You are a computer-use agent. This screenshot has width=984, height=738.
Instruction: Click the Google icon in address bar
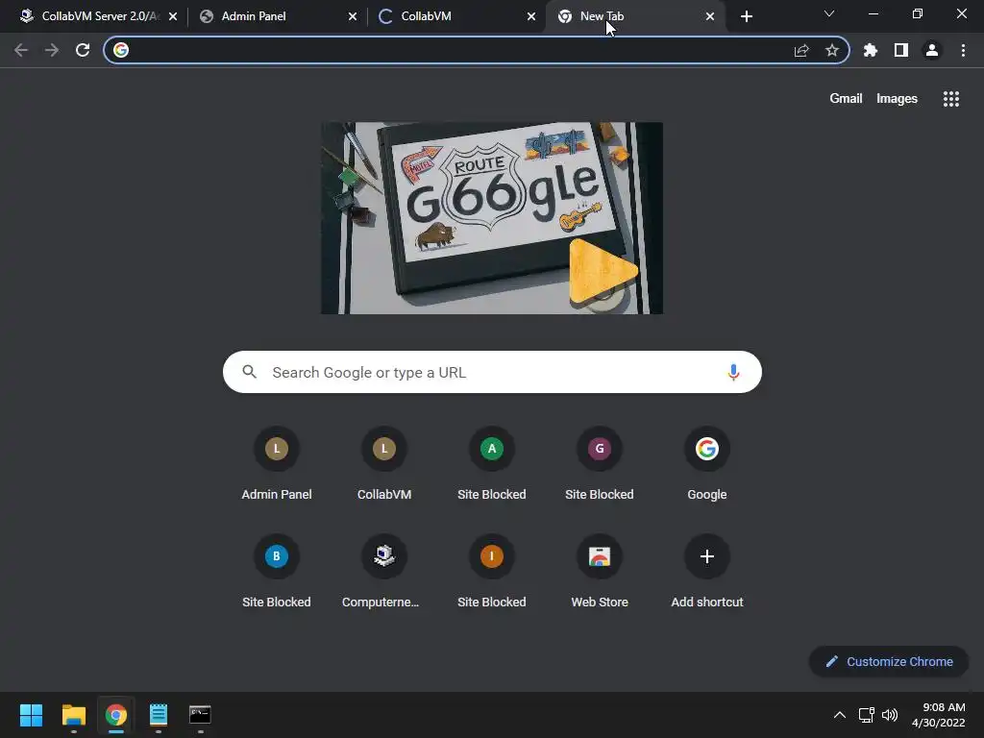(x=121, y=50)
